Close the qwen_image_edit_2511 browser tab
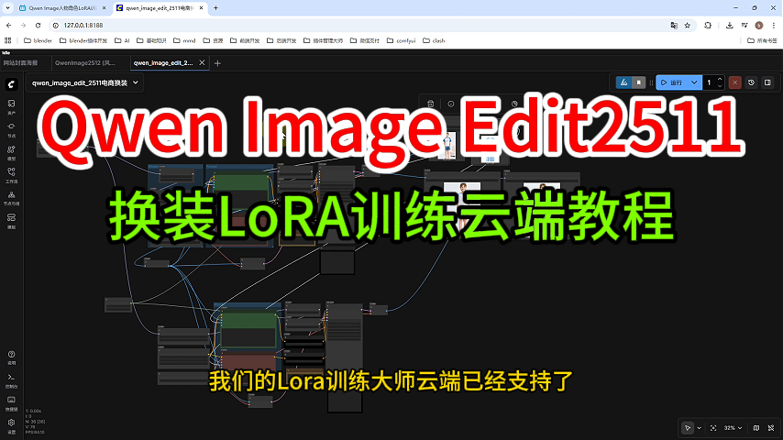Viewport: 783px width, 440px height. coord(201,8)
